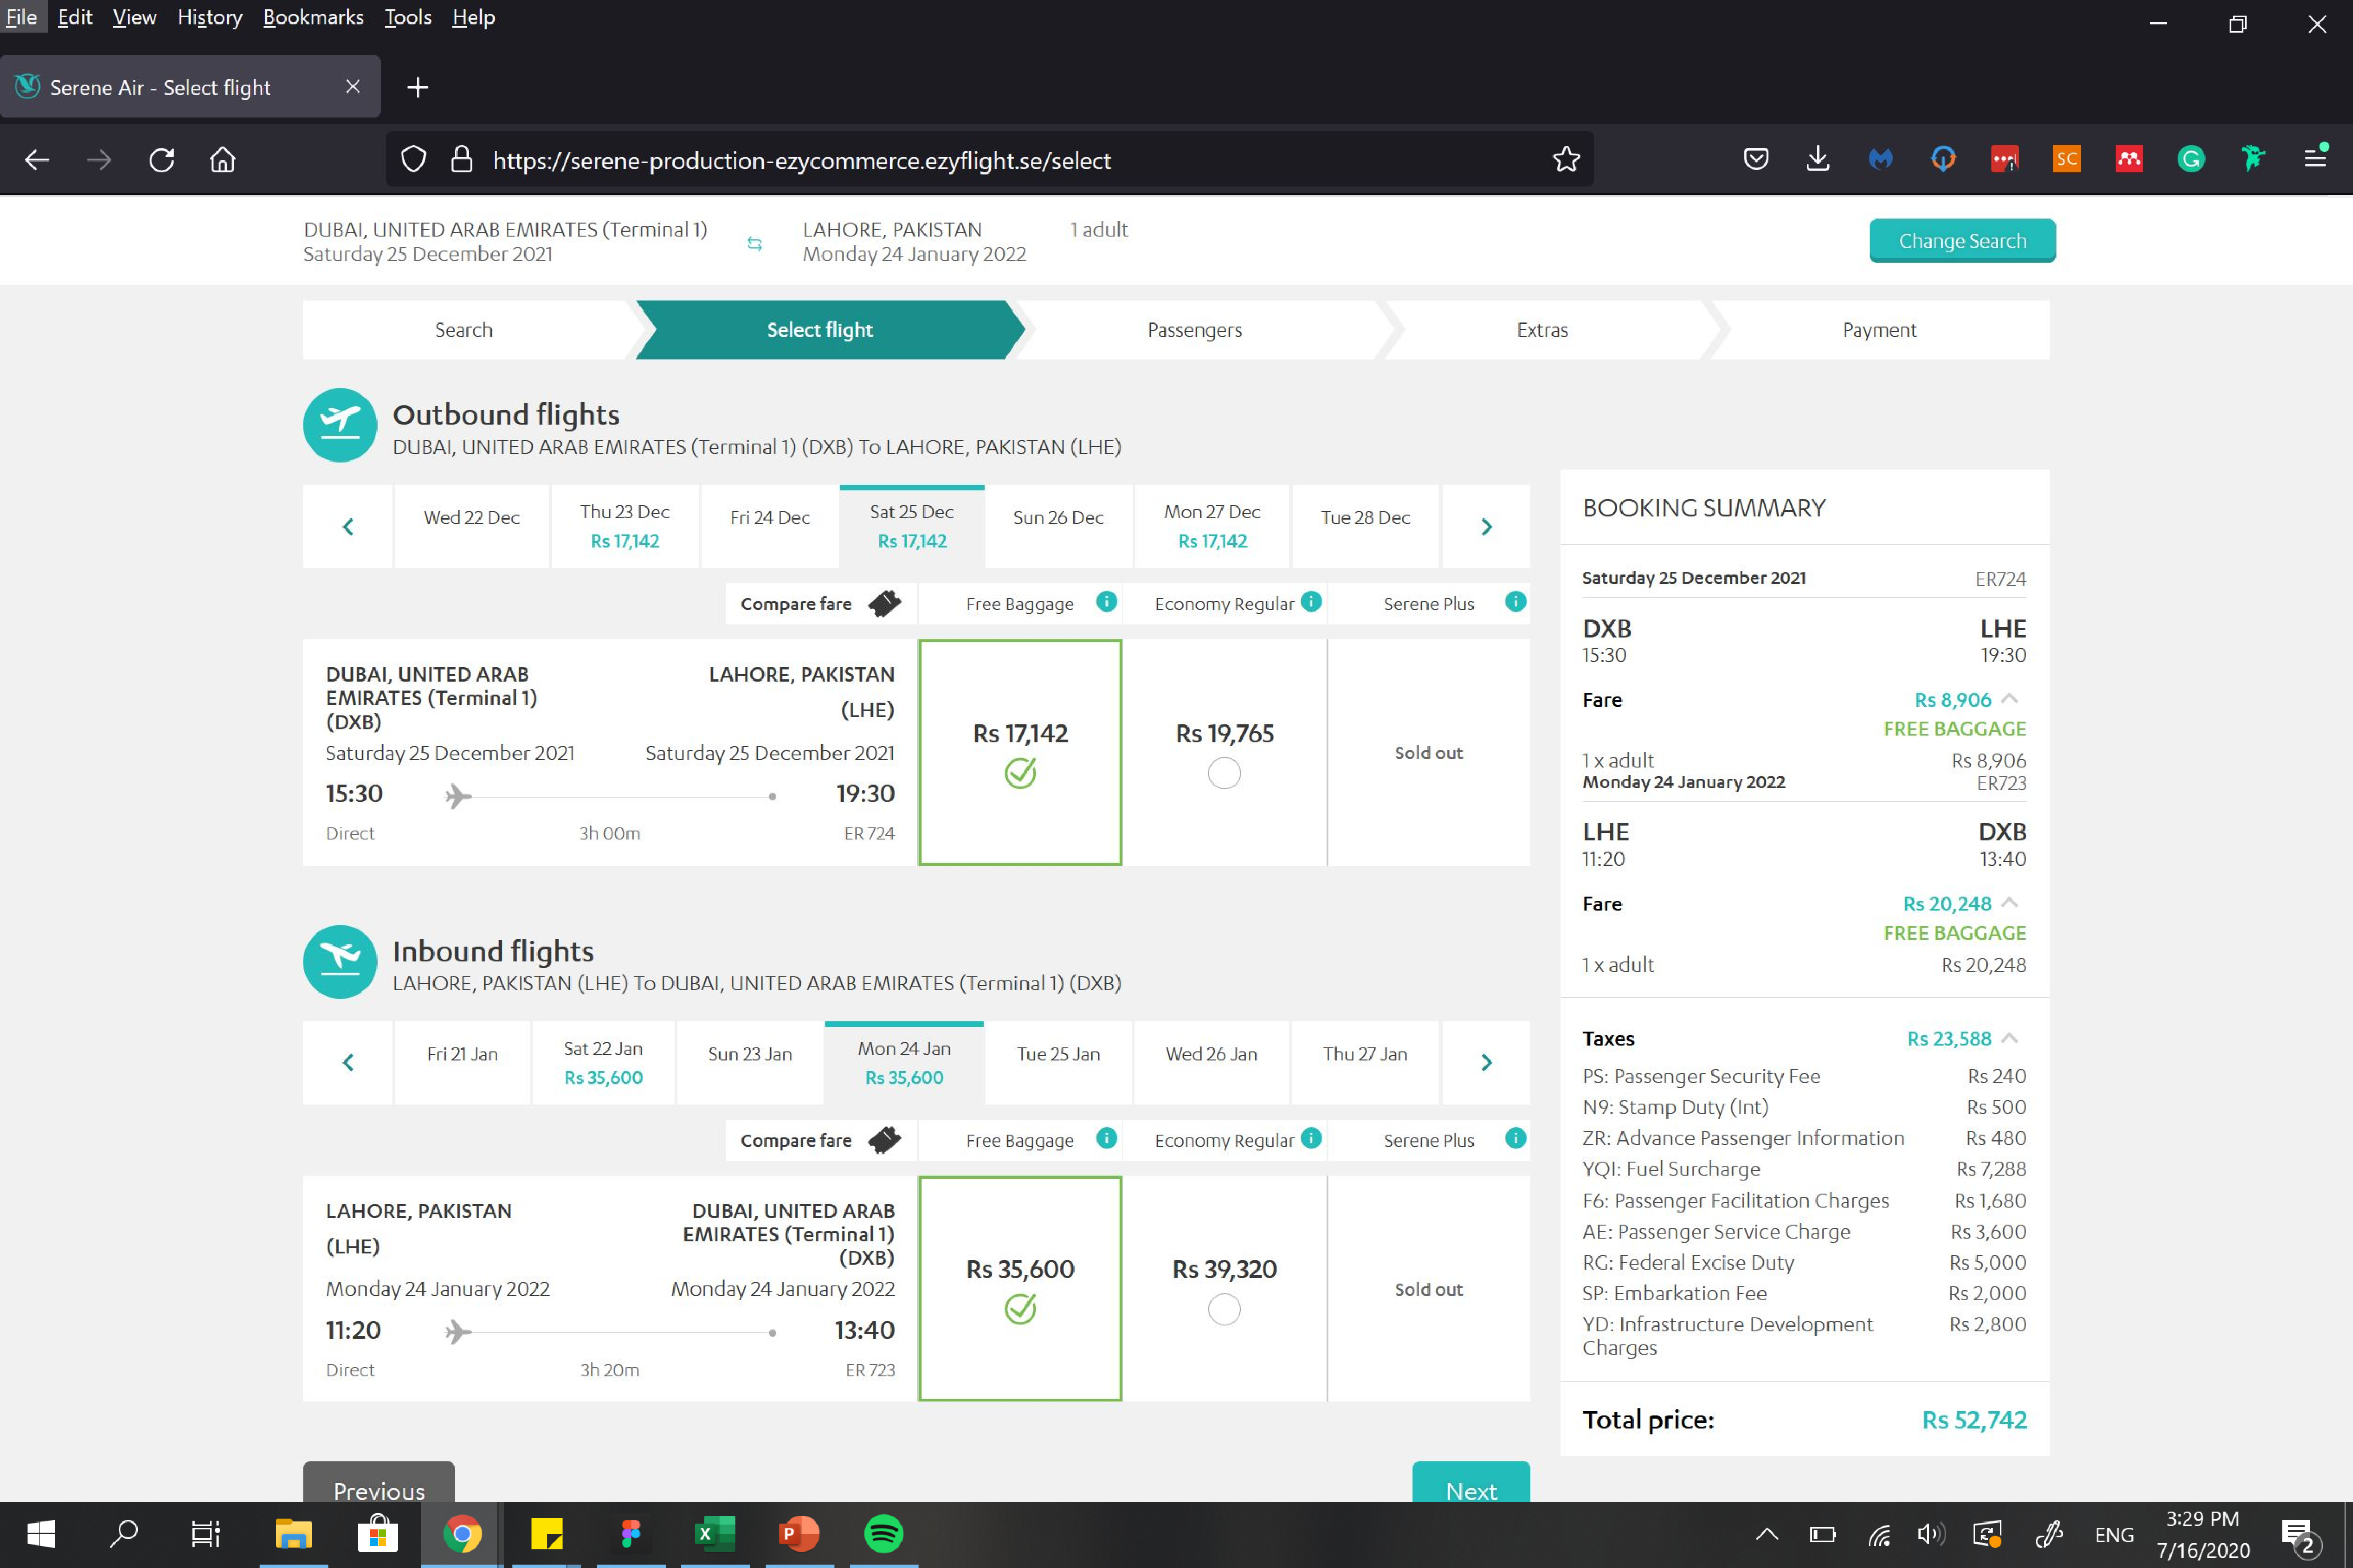Image resolution: width=2353 pixels, height=1568 pixels.
Task: Open the Windows notification center
Action: pos(2298,1534)
